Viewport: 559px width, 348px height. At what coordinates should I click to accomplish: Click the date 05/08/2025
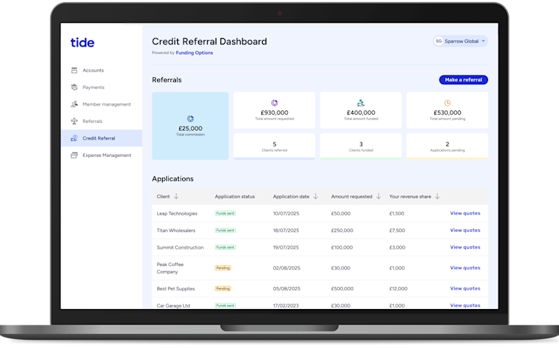pyautogui.click(x=286, y=288)
